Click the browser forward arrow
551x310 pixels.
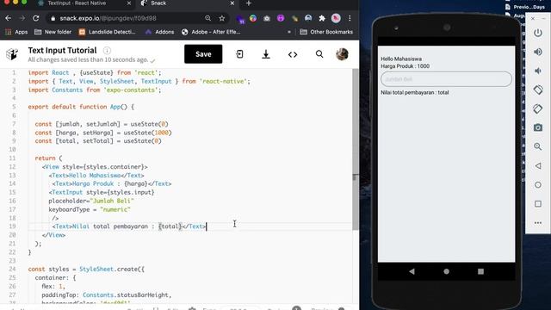[22, 18]
